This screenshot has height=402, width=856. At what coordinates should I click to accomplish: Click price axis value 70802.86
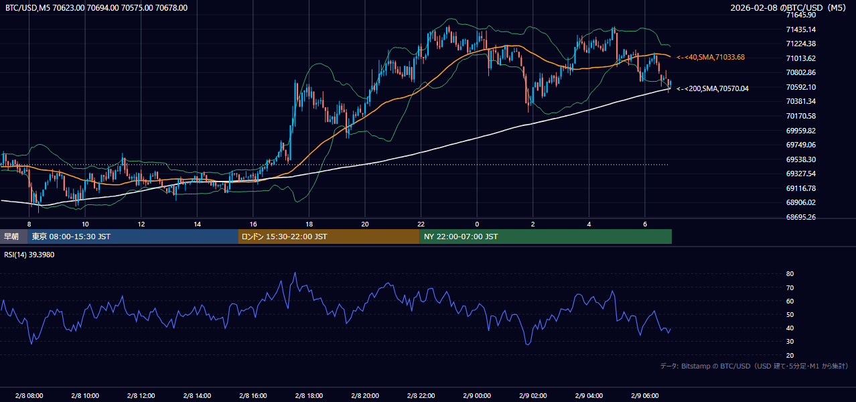click(801, 72)
